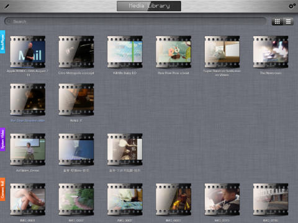Play the Row Row Row a boat video

click(173, 52)
